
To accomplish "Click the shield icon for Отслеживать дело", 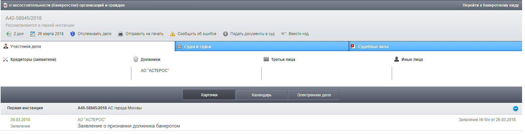I will pos(73,34).
